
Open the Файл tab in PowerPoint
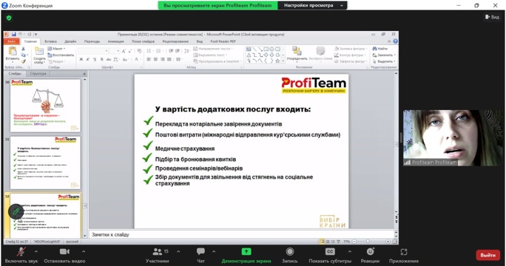click(11, 41)
